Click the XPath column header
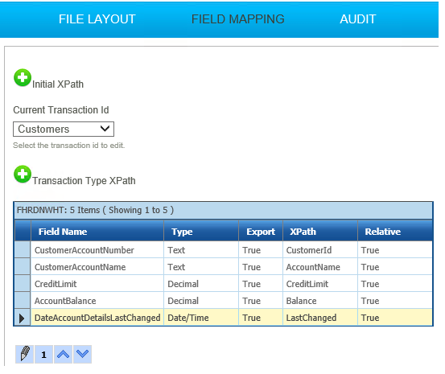 (x=320, y=232)
